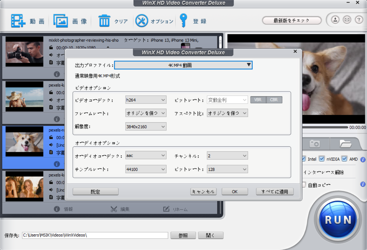Click the mail envelope icon in header
Screen dimensions: 367x250
[x=347, y=20]
